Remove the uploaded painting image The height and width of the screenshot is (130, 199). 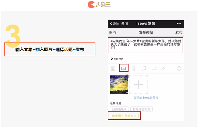tap(127, 76)
